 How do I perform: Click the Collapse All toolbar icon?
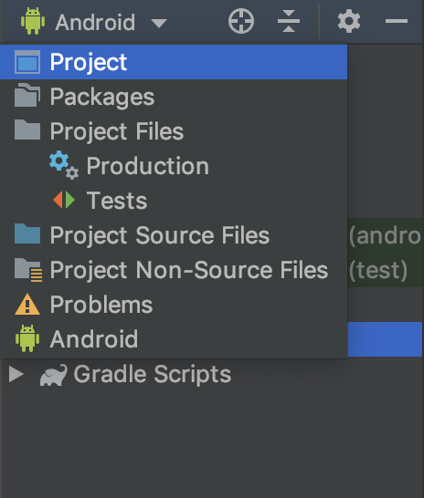(289, 21)
